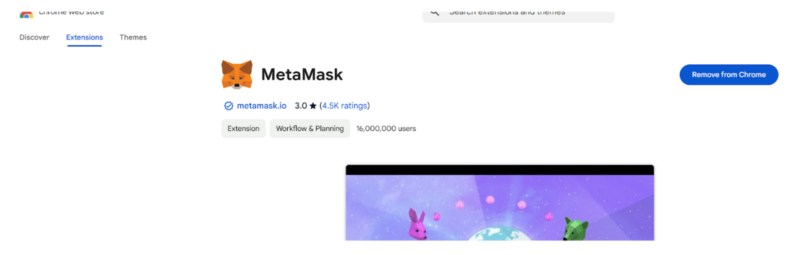Click the MetaMask fox logo
Viewport: 801px width, 255px height.
coord(237,75)
